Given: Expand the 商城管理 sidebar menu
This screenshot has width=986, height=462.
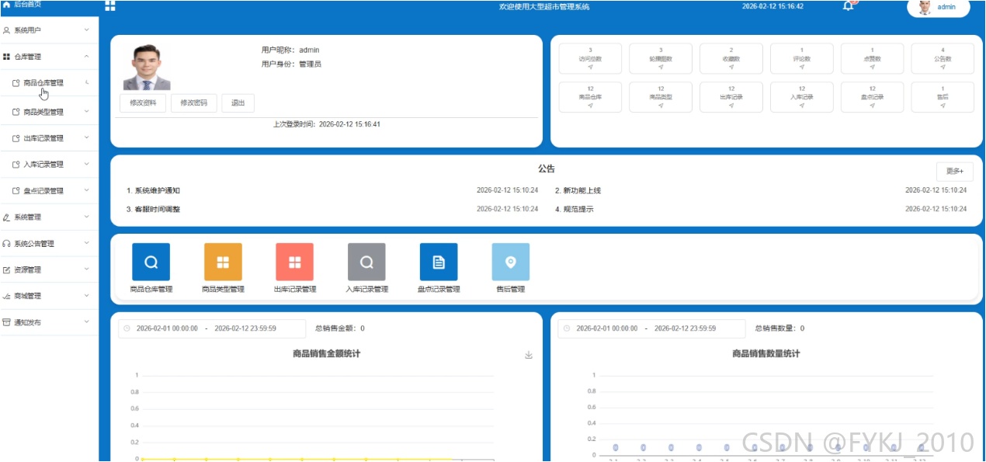Looking at the screenshot, I should [50, 296].
